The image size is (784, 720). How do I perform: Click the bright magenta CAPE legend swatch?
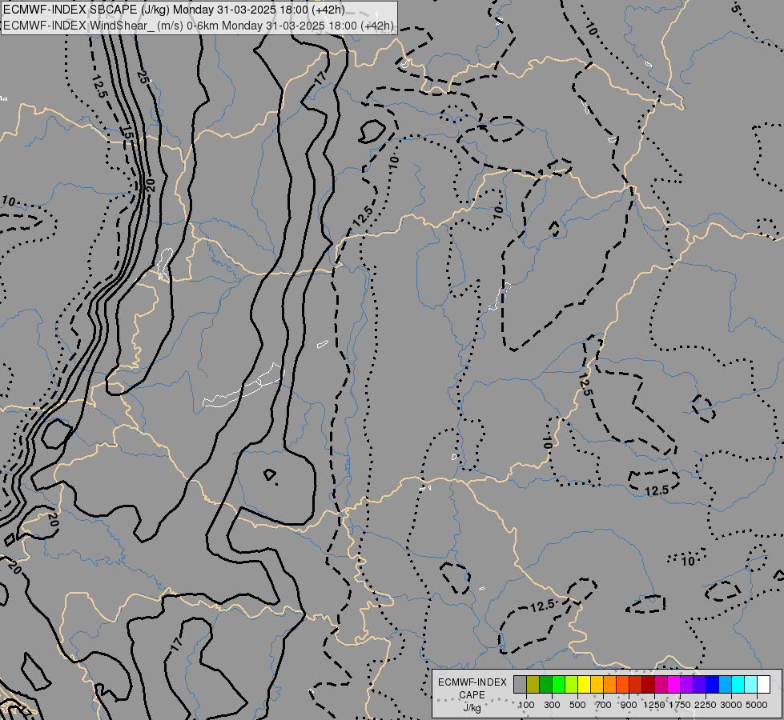pyautogui.click(x=674, y=684)
